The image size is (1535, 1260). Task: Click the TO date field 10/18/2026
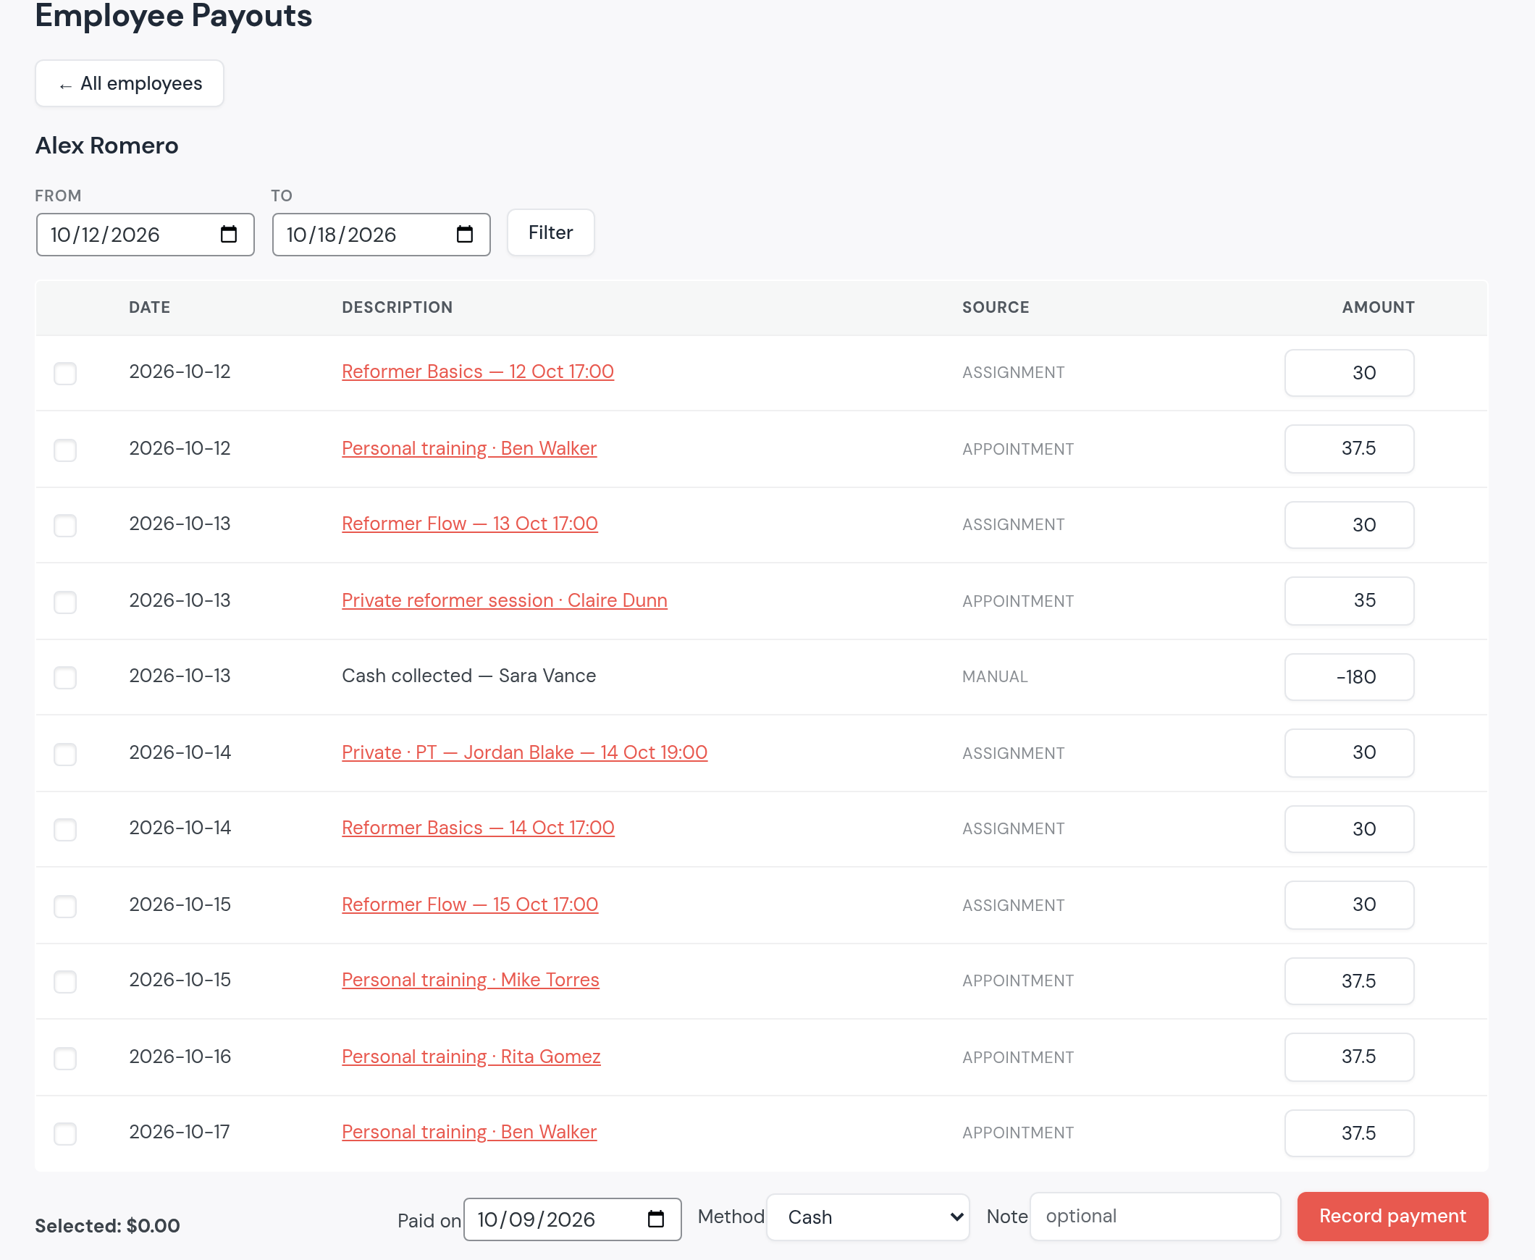tap(381, 235)
